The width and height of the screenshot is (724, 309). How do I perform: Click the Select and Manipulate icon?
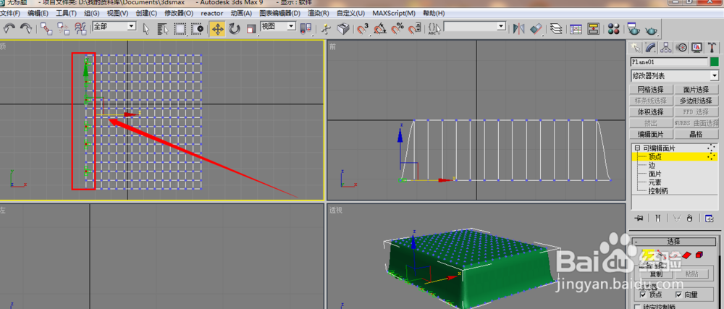pos(326,29)
